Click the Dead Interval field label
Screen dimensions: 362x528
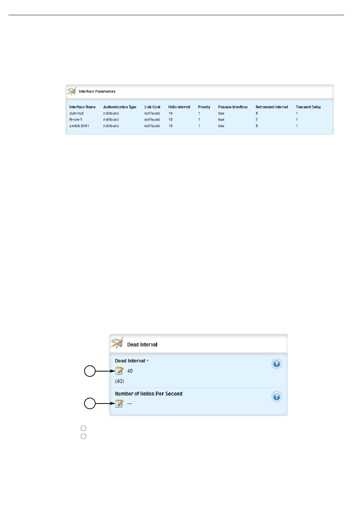pos(130,361)
